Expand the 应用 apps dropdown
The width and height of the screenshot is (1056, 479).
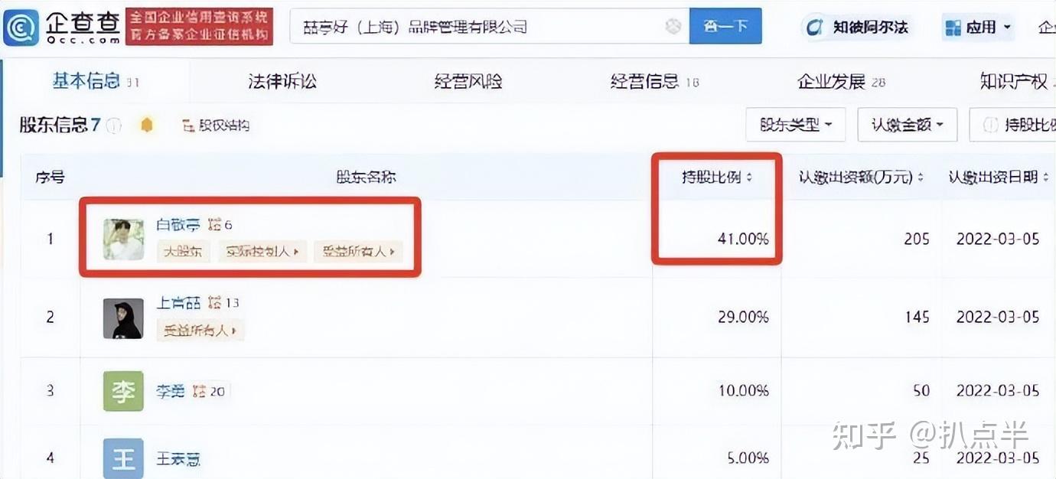979,28
